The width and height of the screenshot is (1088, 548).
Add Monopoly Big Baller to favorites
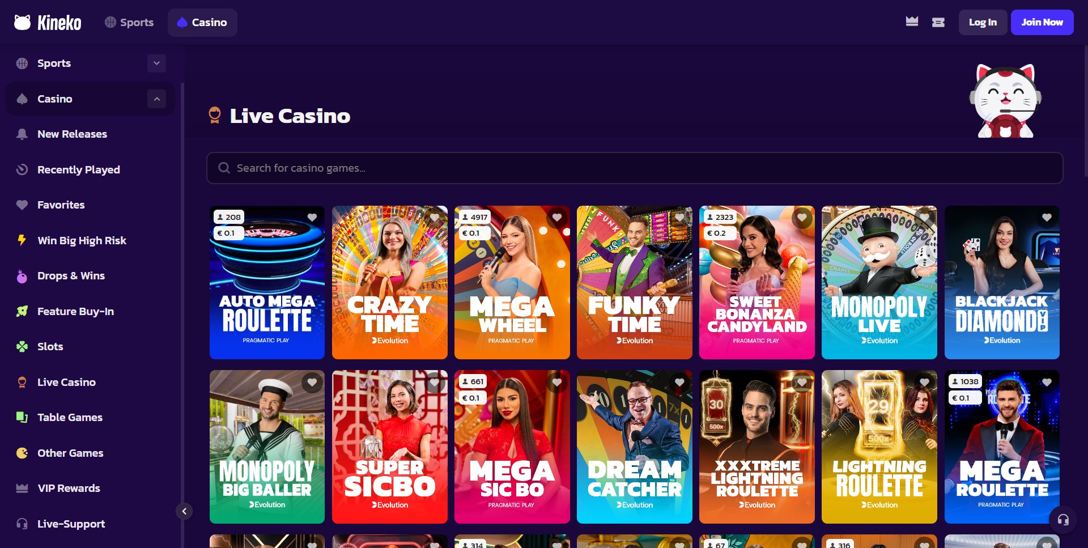(x=312, y=383)
